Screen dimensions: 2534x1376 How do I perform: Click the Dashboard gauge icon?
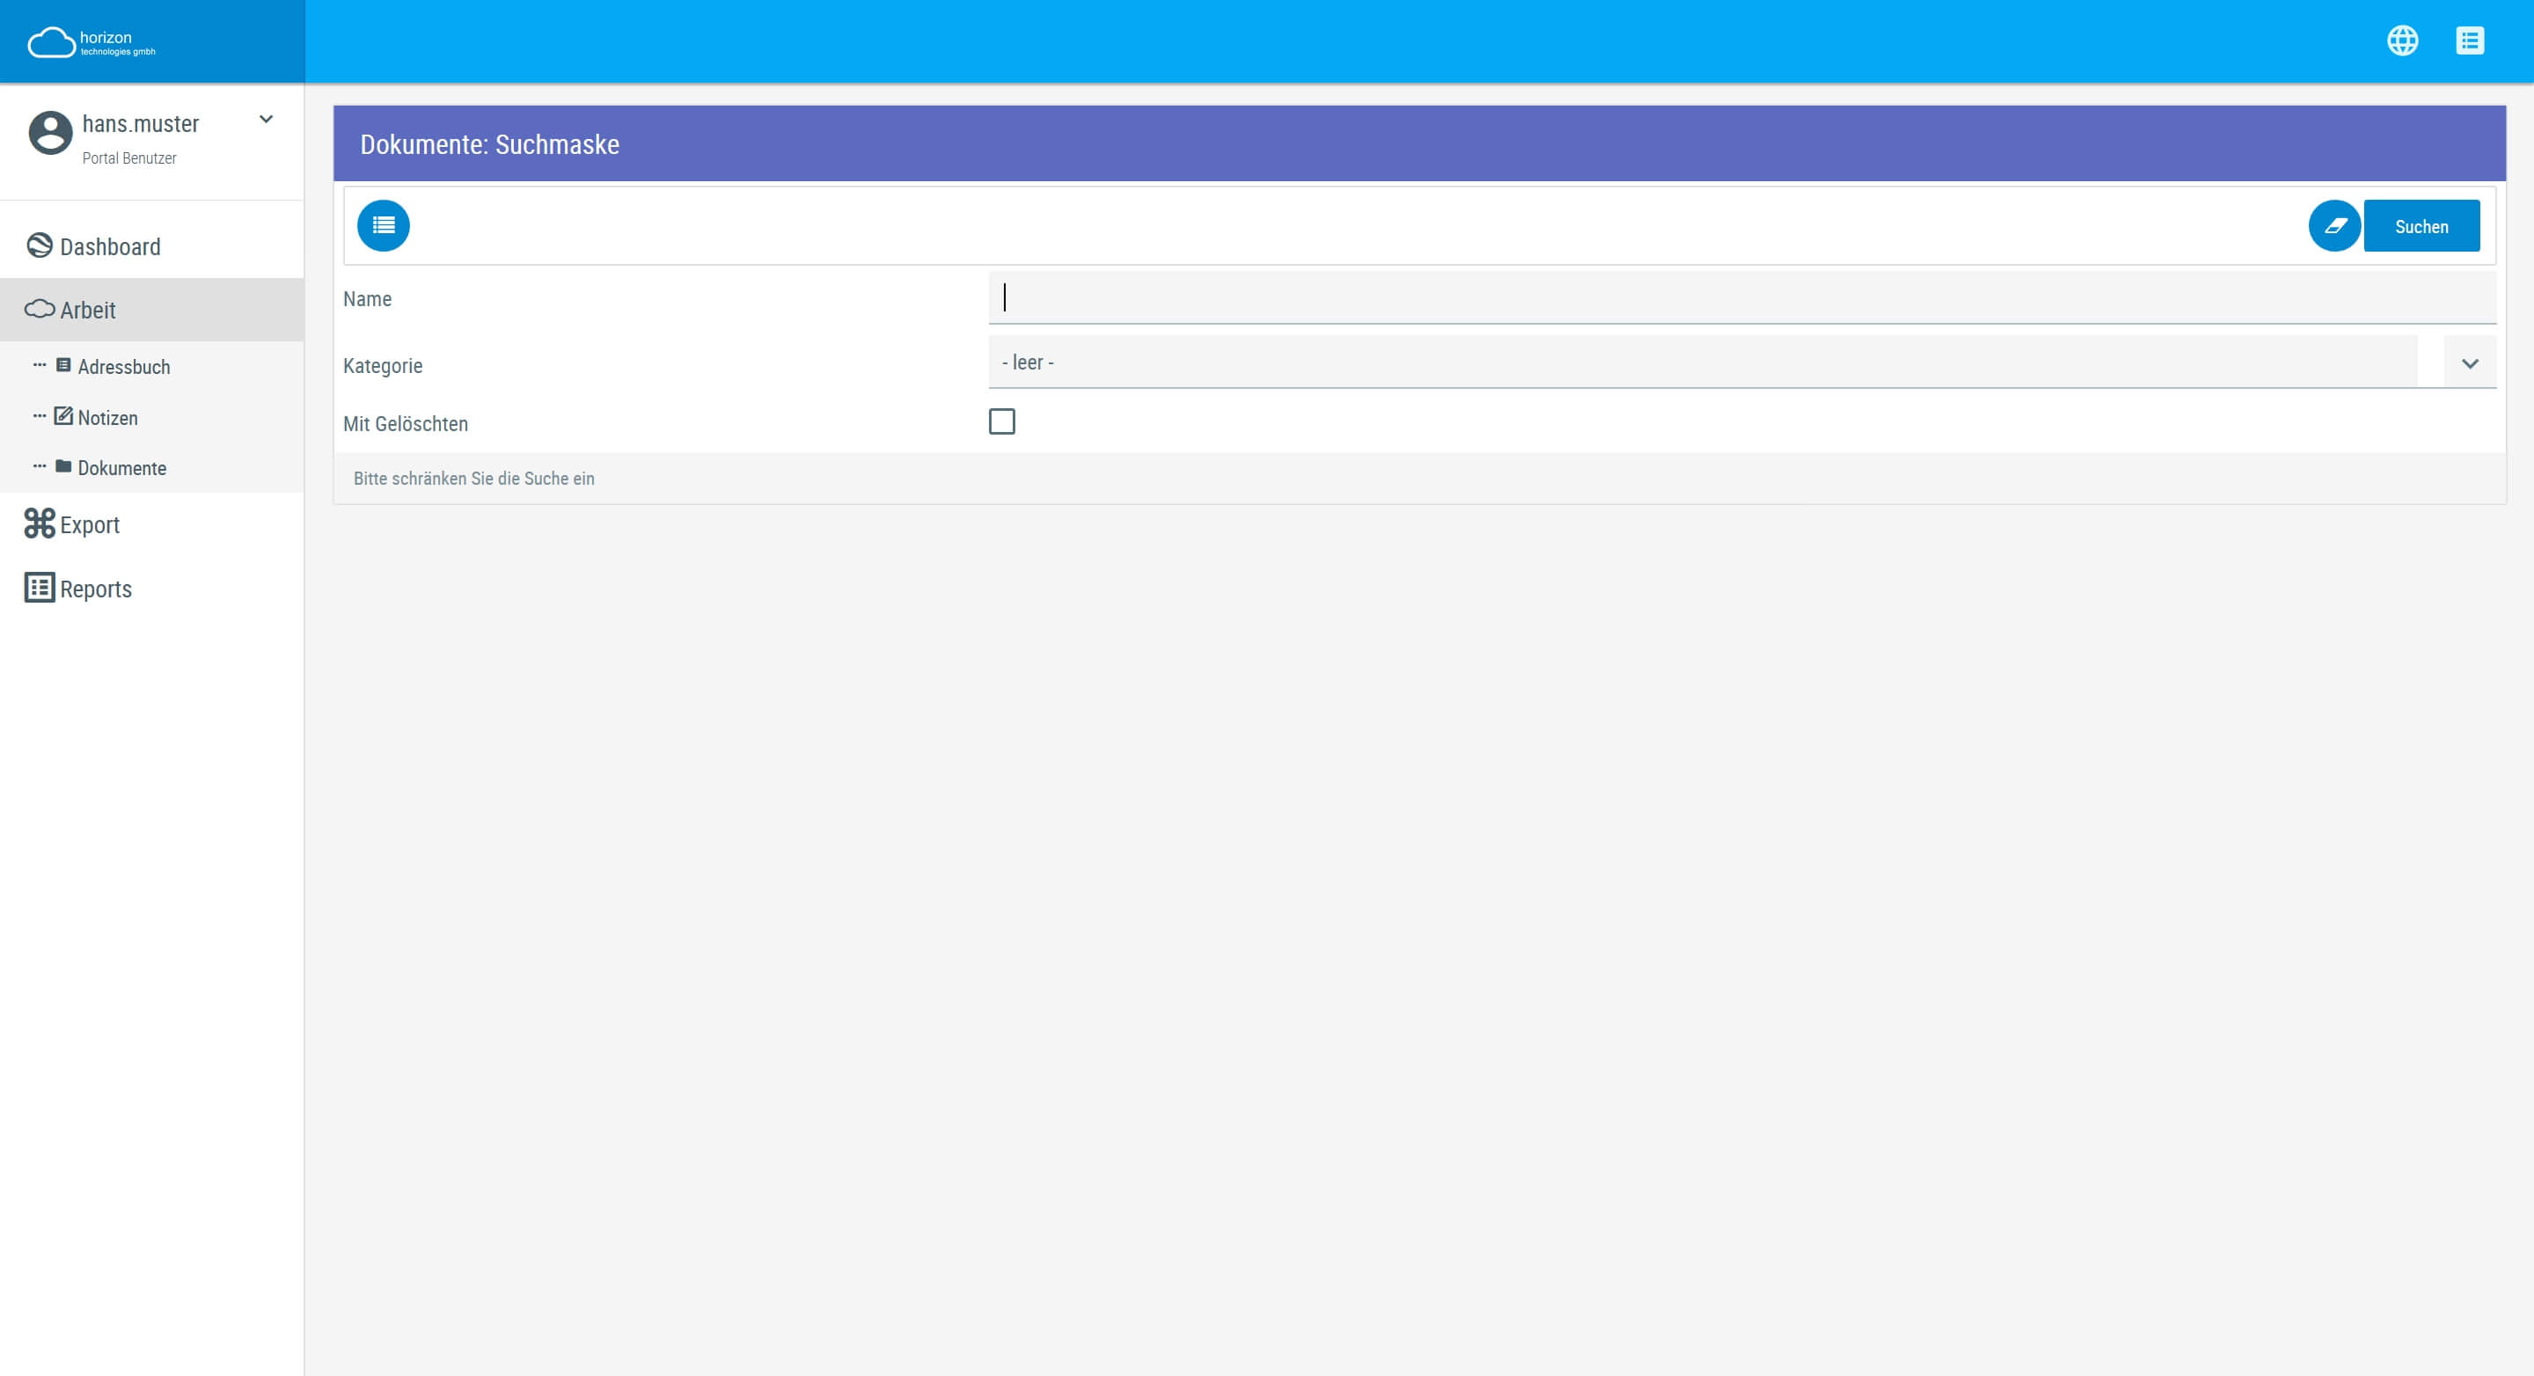click(x=40, y=245)
